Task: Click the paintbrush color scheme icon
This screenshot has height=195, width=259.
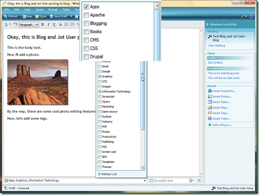Action: pyautogui.click(x=242, y=16)
